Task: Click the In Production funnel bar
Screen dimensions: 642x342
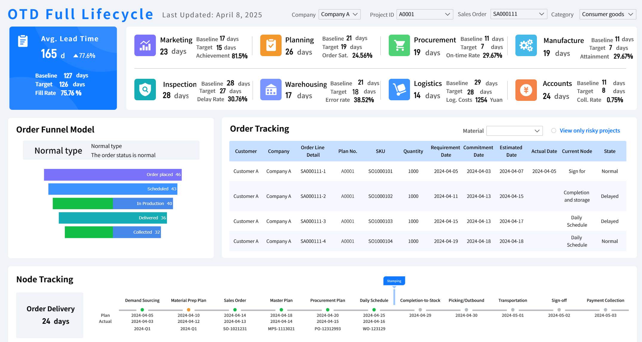Action: [x=113, y=203]
